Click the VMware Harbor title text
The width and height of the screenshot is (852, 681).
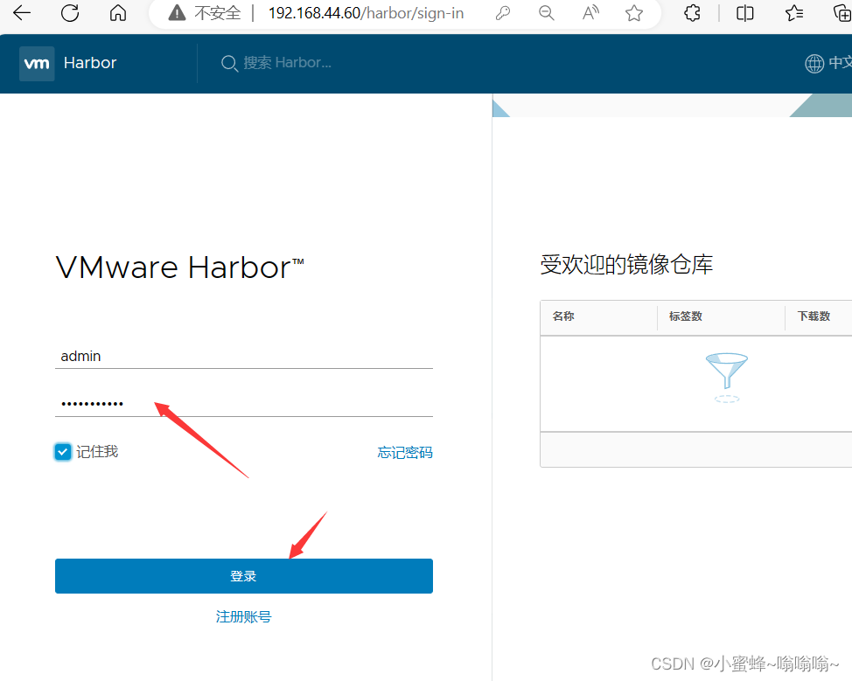click(180, 268)
